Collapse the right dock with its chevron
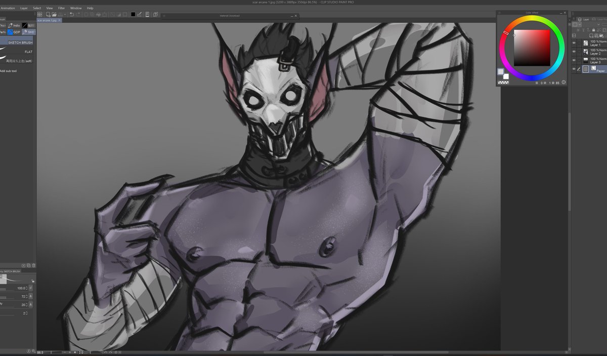Image resolution: width=607 pixels, height=356 pixels. pos(570,20)
